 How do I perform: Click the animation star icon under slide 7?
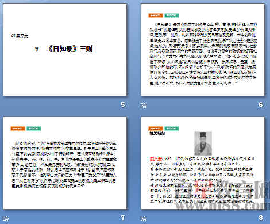pyautogui.click(x=6, y=218)
